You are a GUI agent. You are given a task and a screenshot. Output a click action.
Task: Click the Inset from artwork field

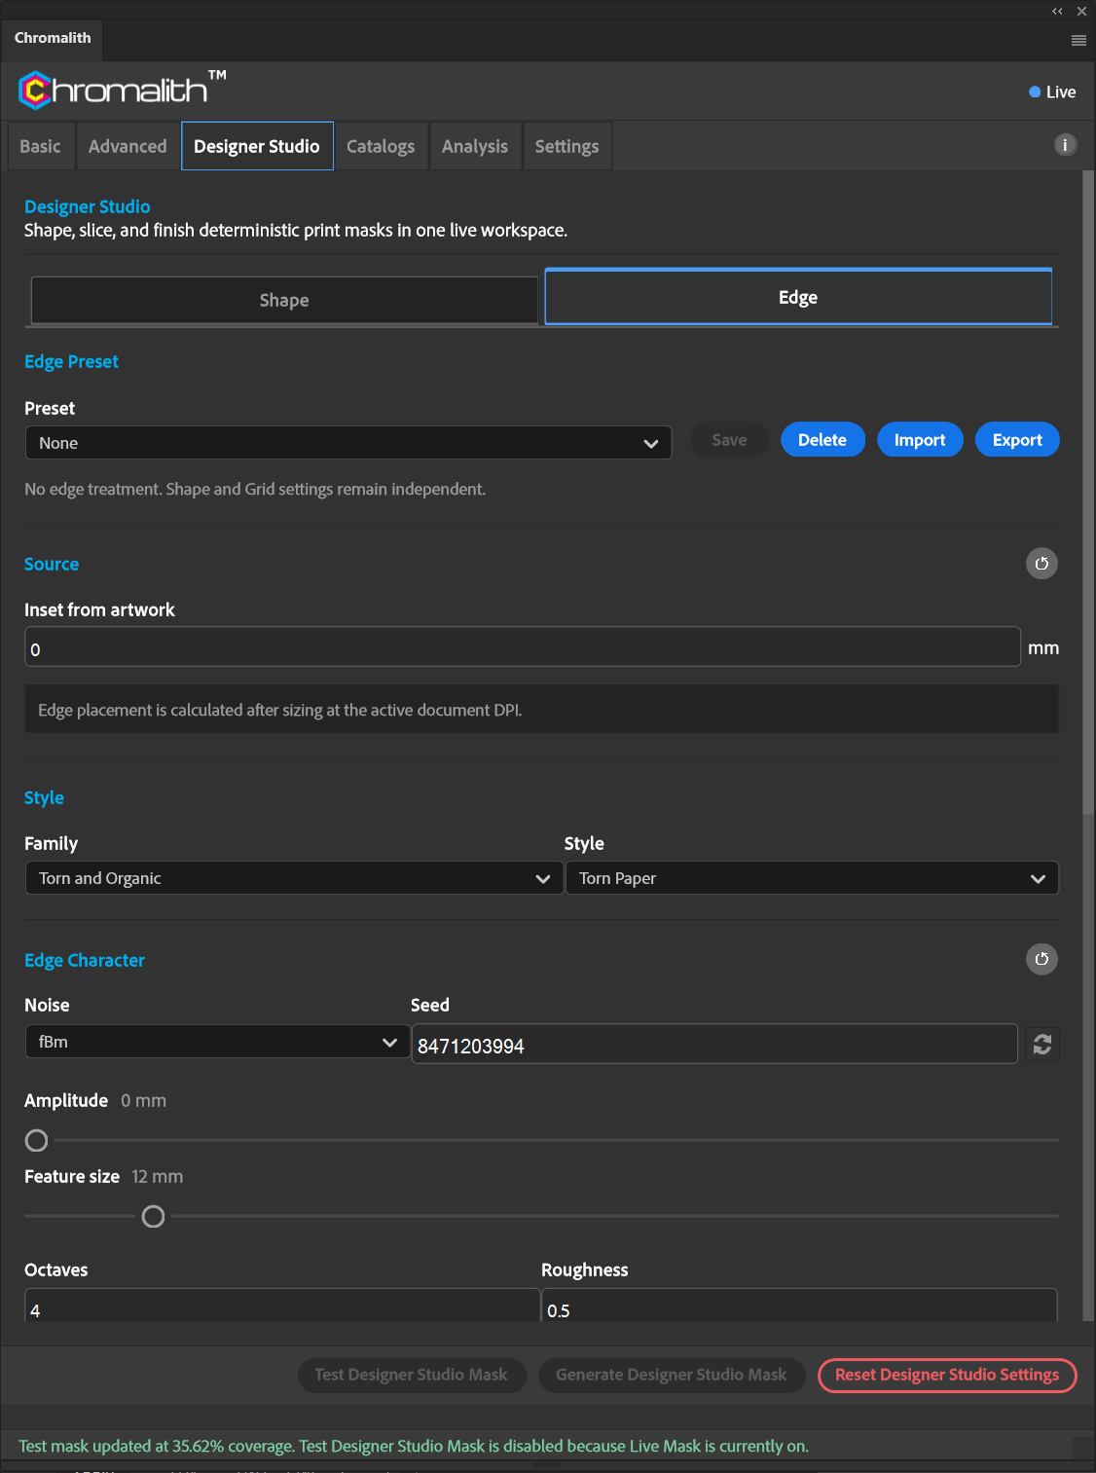click(523, 647)
